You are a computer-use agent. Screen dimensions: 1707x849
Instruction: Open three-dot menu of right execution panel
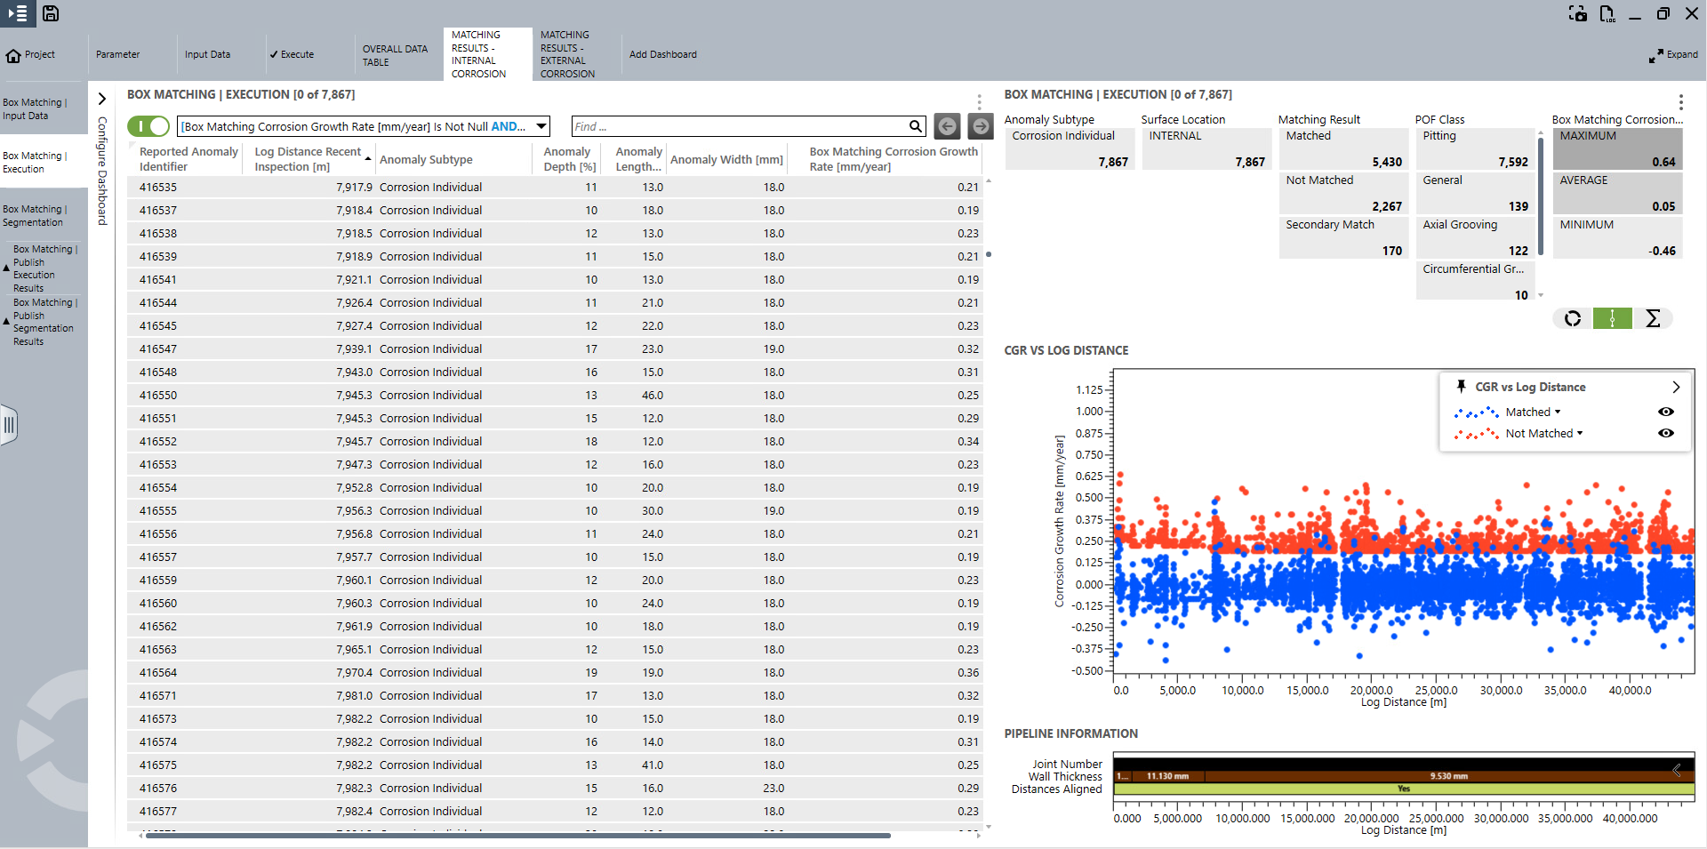coord(1681,101)
